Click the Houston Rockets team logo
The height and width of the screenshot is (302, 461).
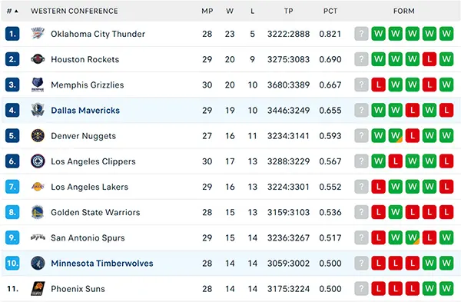tap(38, 59)
